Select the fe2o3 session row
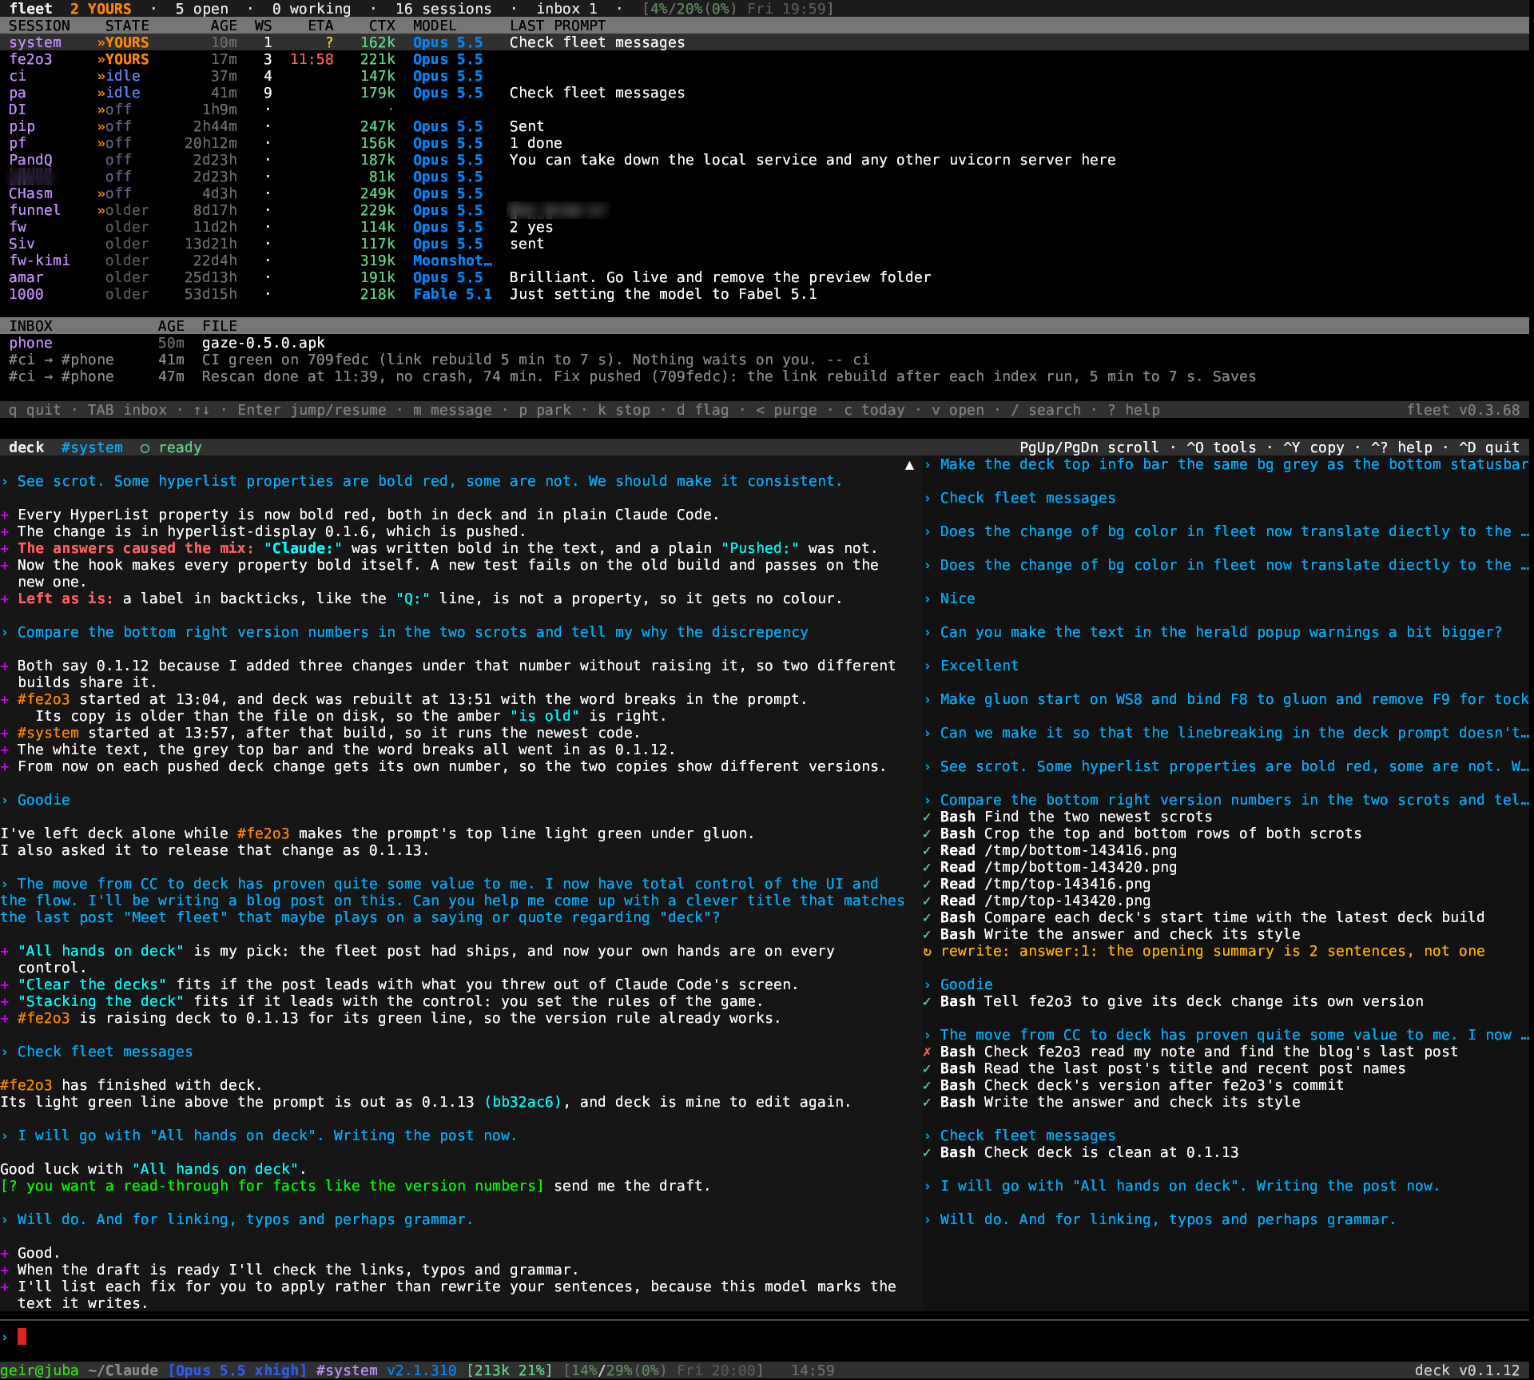This screenshot has height=1380, width=1534. (765, 59)
